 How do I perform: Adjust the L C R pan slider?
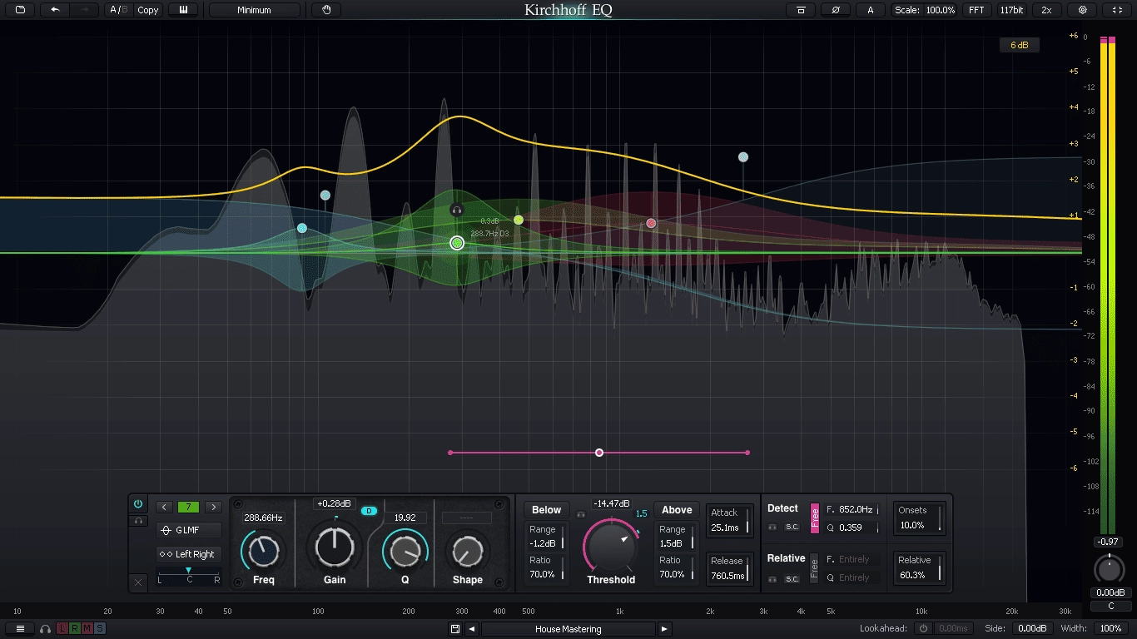click(x=189, y=574)
